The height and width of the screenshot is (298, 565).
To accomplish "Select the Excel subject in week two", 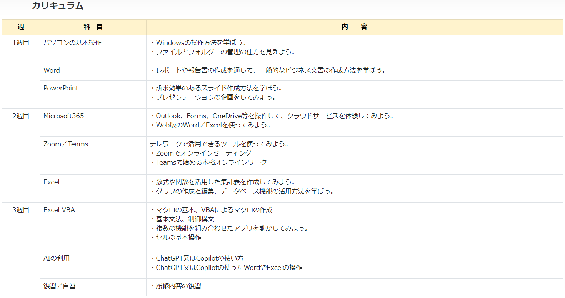I will pyautogui.click(x=52, y=182).
